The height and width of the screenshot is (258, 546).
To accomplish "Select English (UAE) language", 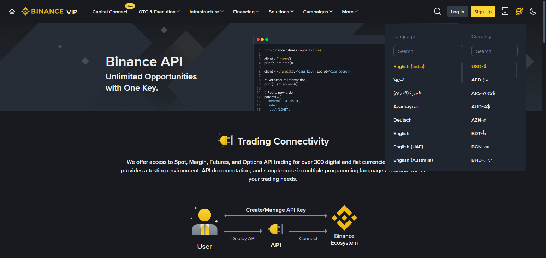I will 408,147.
